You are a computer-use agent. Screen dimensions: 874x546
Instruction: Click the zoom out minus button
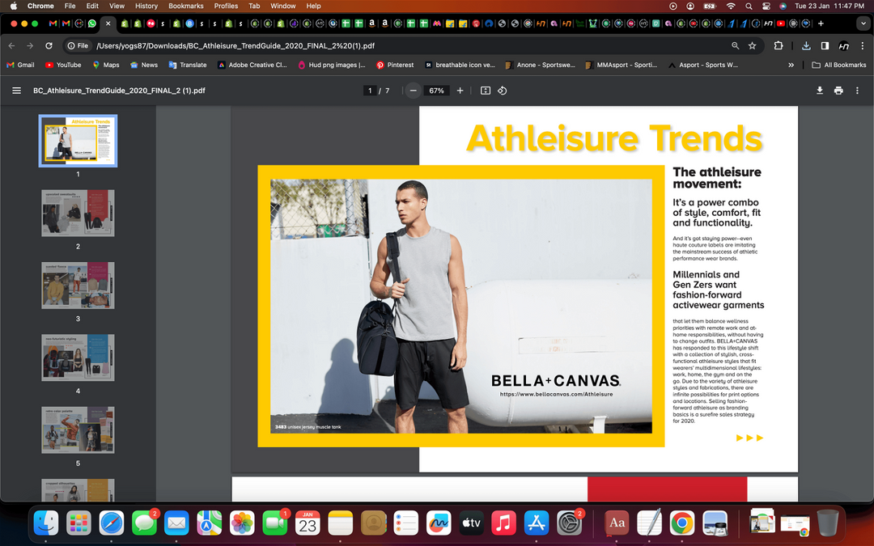pyautogui.click(x=414, y=91)
